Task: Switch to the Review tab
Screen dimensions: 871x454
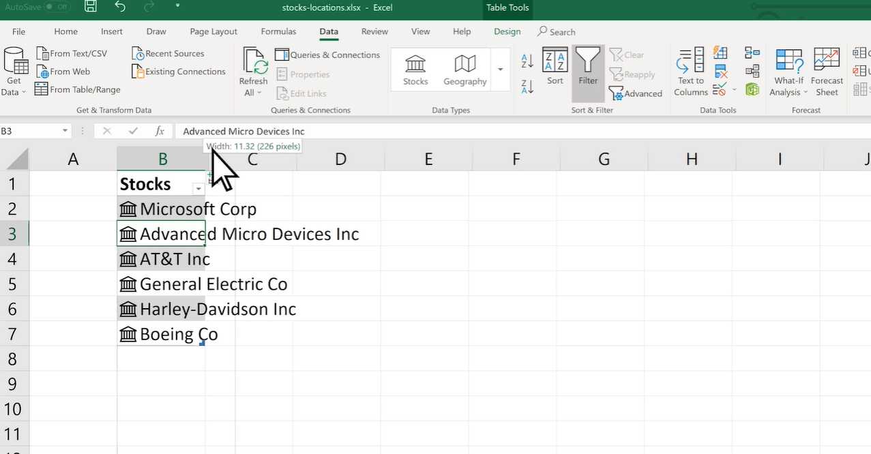Action: tap(374, 31)
